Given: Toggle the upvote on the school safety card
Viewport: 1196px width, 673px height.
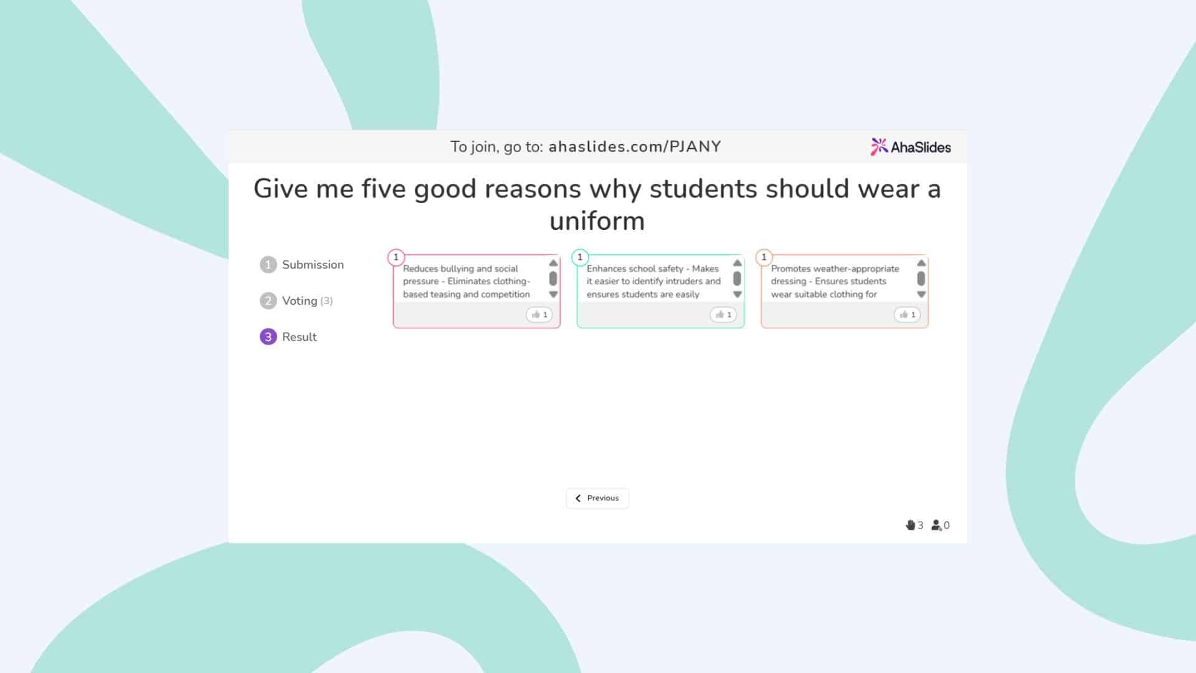Looking at the screenshot, I should click(x=723, y=315).
